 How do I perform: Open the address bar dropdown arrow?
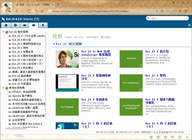click(x=168, y=11)
